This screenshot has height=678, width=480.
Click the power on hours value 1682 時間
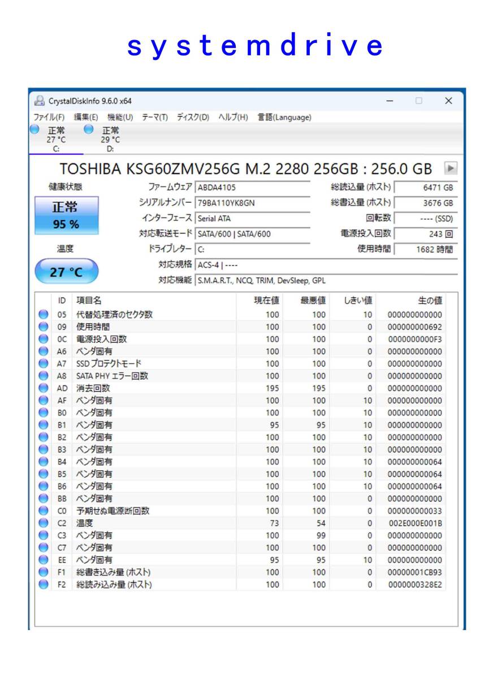425,249
